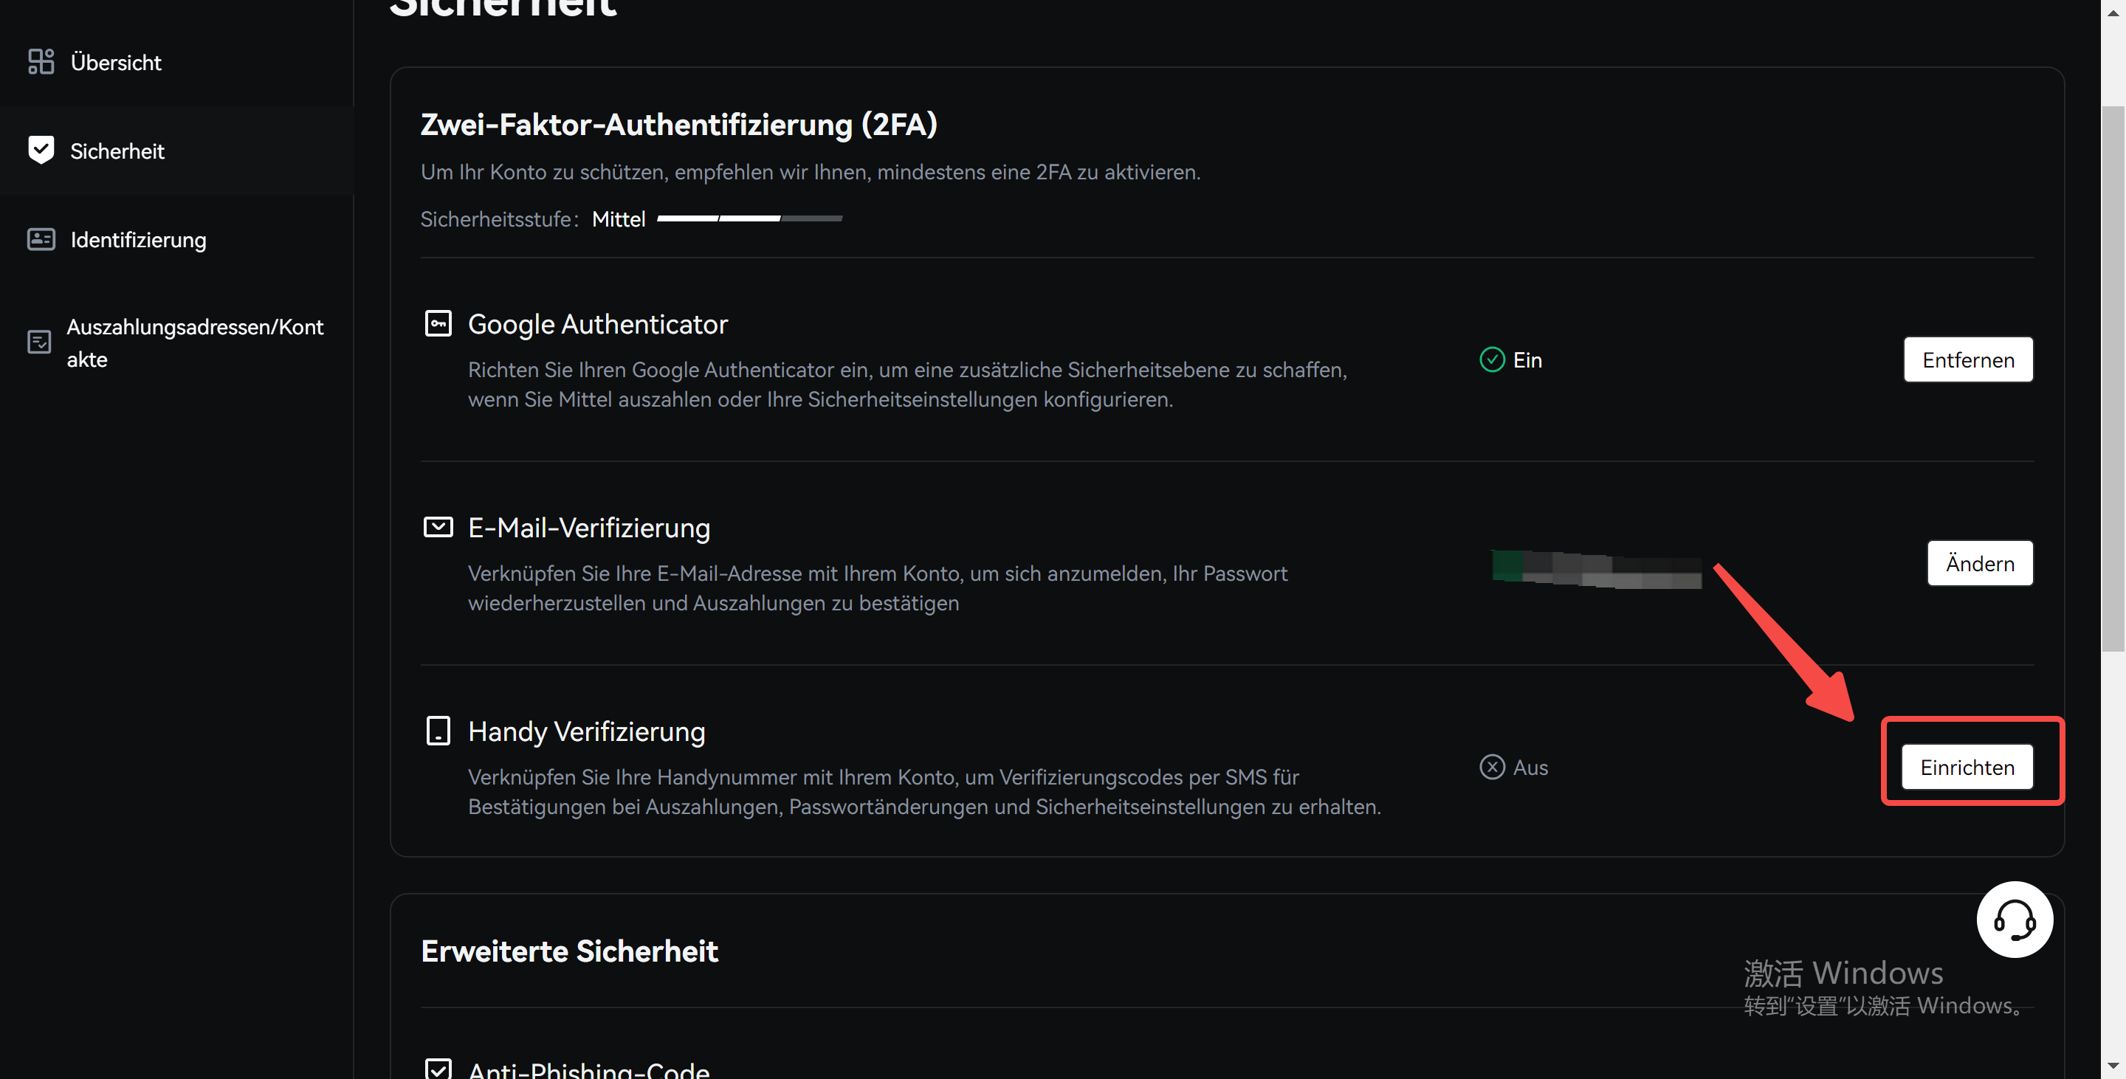Click Entfernen for Google Authenticator

[1967, 359]
